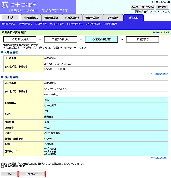171x178 pixels.
Task: Go to the その他請求 tab
Action: [113, 17]
